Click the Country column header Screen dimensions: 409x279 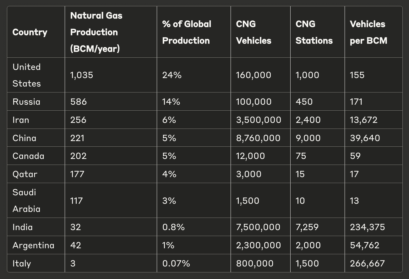(30, 32)
